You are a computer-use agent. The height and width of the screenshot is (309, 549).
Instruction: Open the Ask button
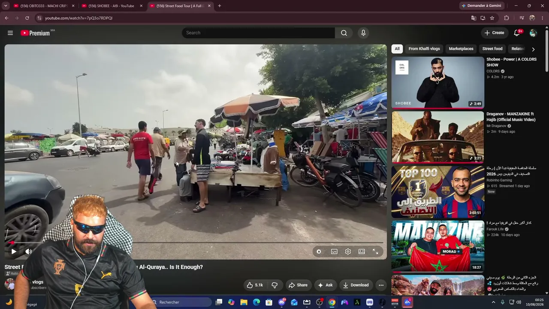pyautogui.click(x=325, y=285)
